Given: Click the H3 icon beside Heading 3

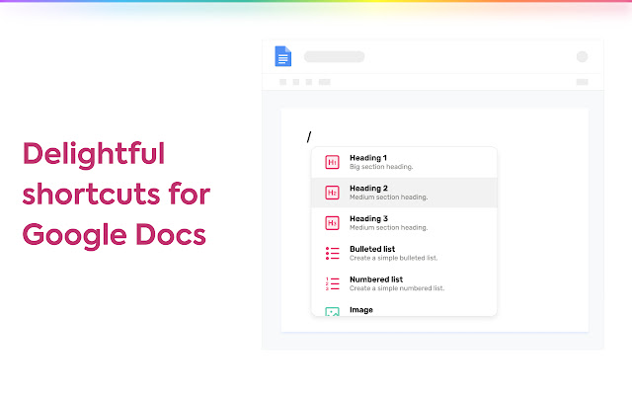Looking at the screenshot, I should click(x=332, y=223).
